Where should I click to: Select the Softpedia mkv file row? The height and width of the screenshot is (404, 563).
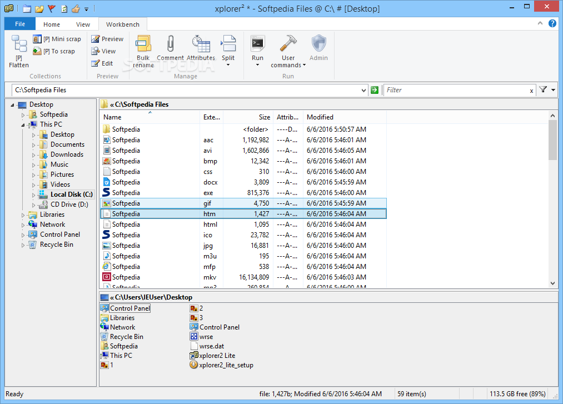tap(243, 277)
